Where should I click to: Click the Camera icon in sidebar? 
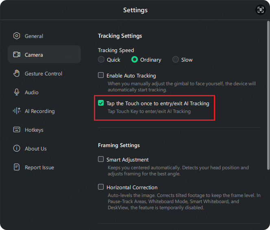(x=17, y=55)
